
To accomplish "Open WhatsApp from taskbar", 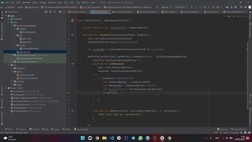I will (141, 138).
